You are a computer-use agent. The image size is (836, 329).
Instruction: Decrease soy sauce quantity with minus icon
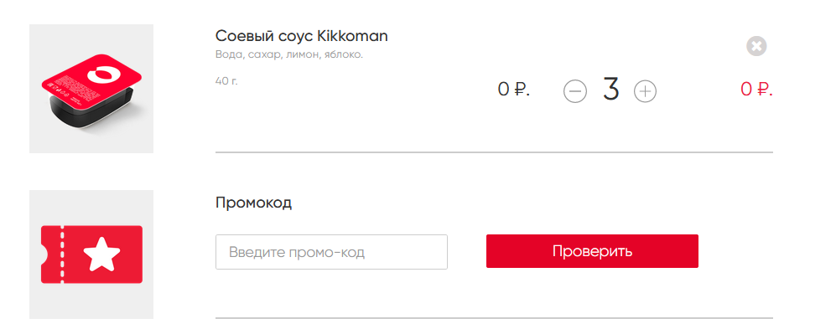pyautogui.click(x=574, y=91)
